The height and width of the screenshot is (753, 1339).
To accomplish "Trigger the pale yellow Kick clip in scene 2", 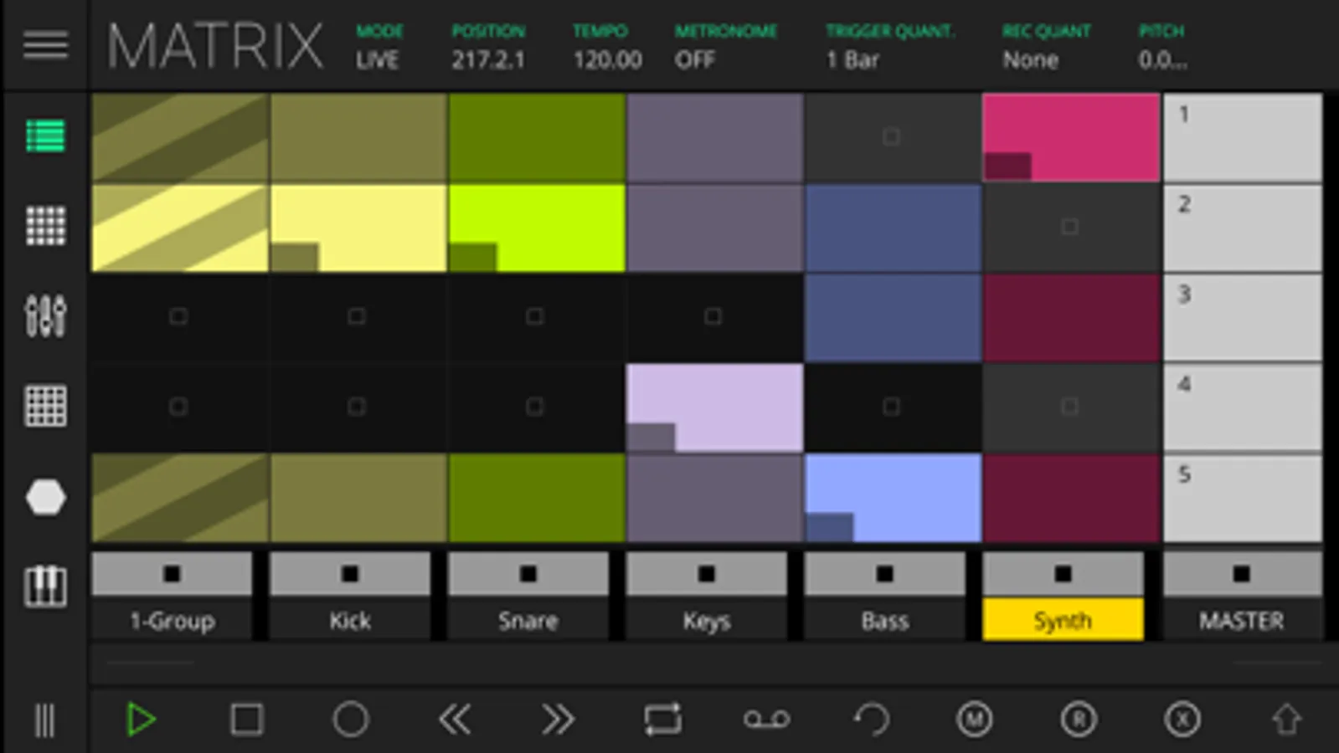I will pyautogui.click(x=358, y=228).
